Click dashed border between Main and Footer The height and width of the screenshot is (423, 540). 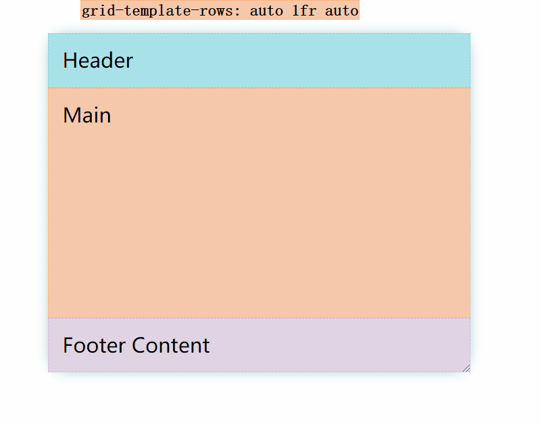pyautogui.click(x=259, y=318)
